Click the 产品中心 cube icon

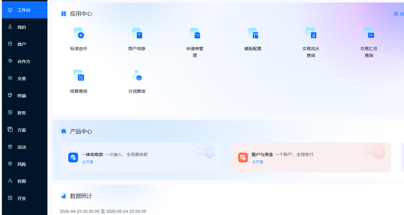[x=64, y=131]
